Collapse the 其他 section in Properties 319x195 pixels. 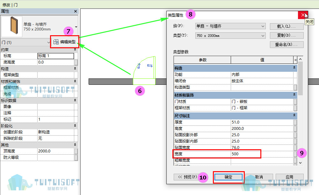click(75, 145)
